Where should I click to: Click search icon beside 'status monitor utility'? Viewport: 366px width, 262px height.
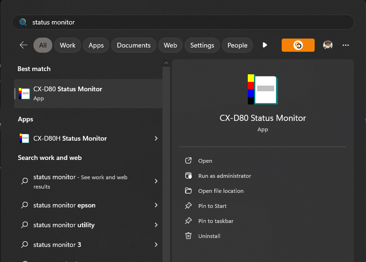tap(24, 225)
